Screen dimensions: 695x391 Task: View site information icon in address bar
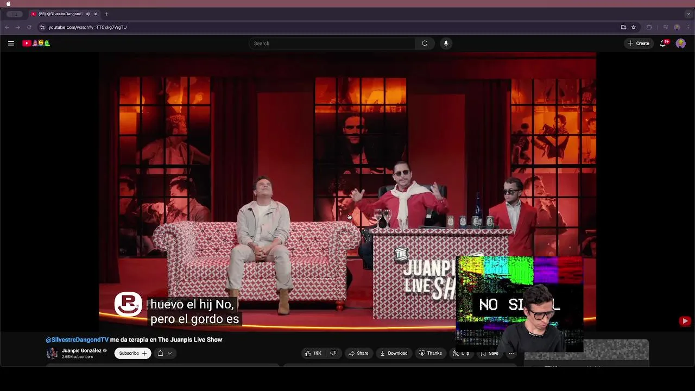42,27
